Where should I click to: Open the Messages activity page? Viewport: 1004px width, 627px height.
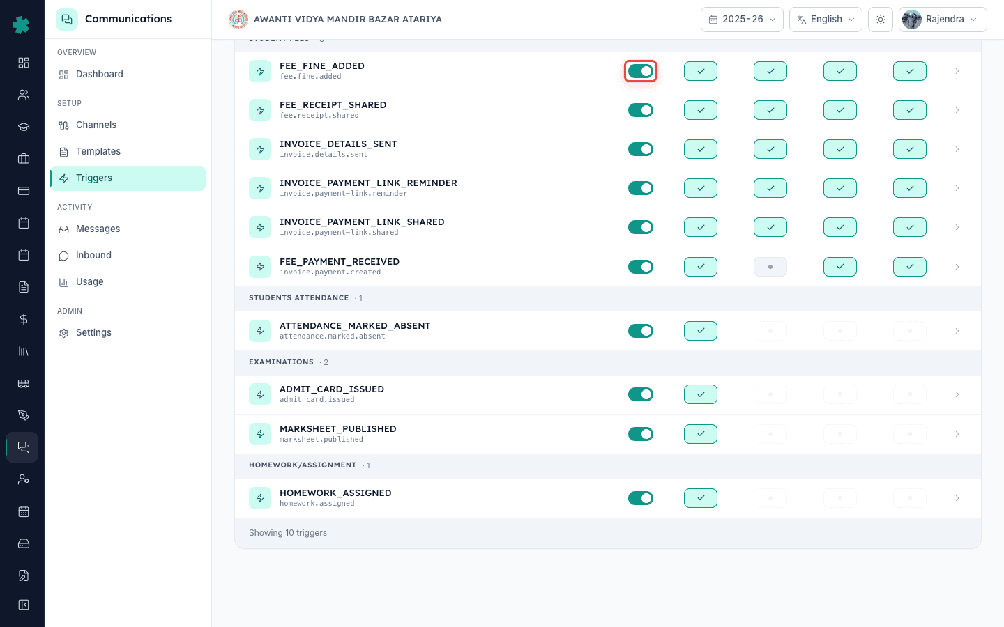128,229
